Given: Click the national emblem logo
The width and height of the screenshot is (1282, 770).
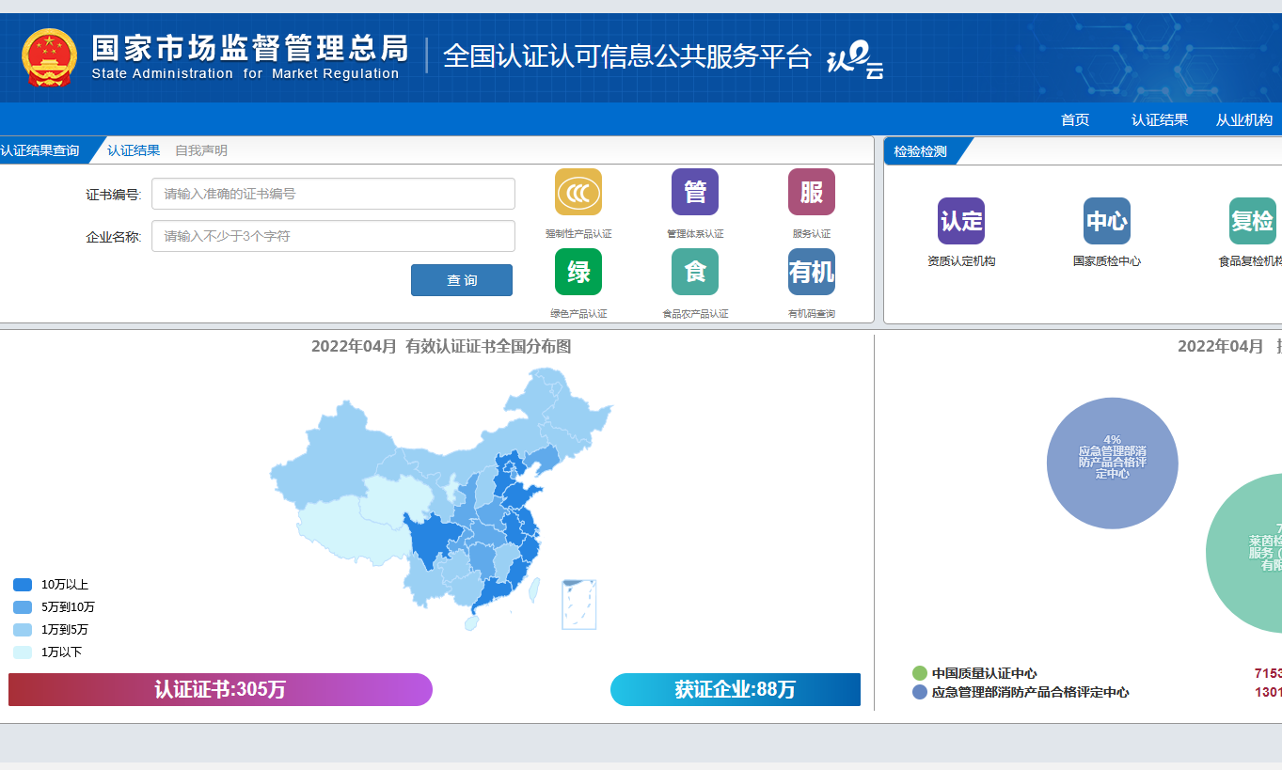Looking at the screenshot, I should point(49,57).
